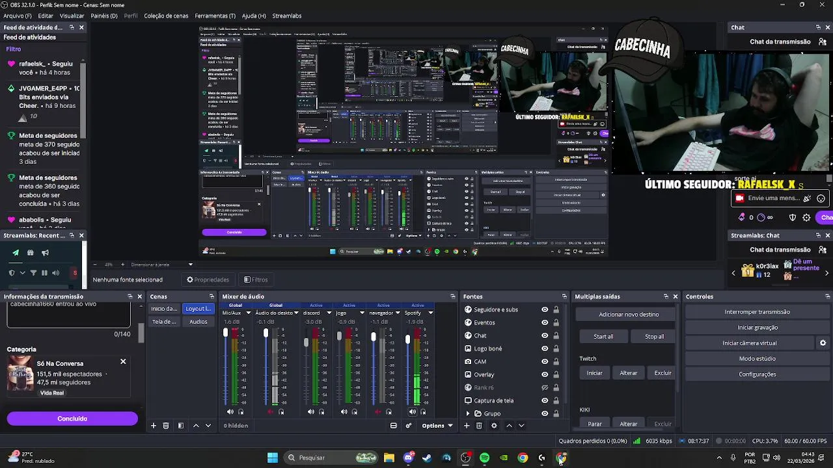
Task: Open scene filters icon in Cenas panel
Action: coord(180,426)
